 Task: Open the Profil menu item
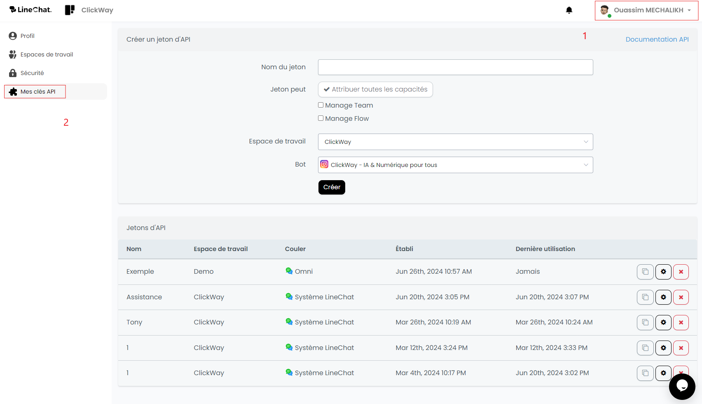coord(27,36)
